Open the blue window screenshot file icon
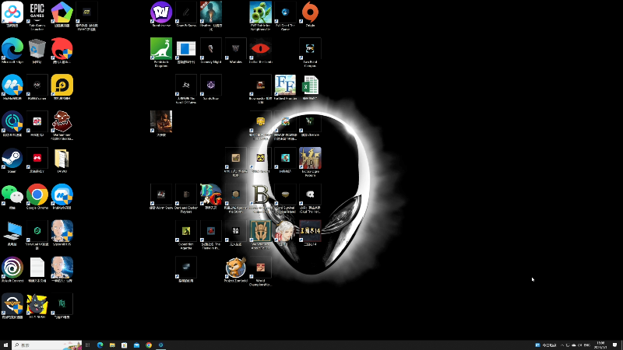This screenshot has width=623, height=350. (186, 49)
